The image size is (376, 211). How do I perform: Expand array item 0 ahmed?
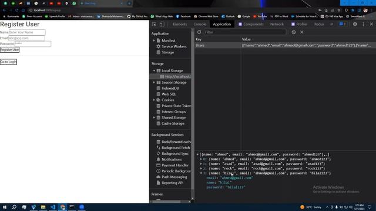point(201,159)
